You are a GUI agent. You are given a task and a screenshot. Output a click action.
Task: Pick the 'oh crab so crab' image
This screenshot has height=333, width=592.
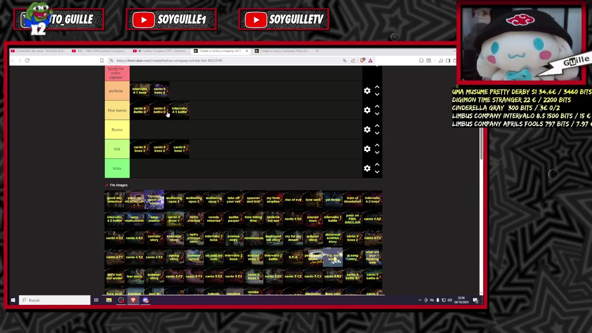tap(214, 257)
